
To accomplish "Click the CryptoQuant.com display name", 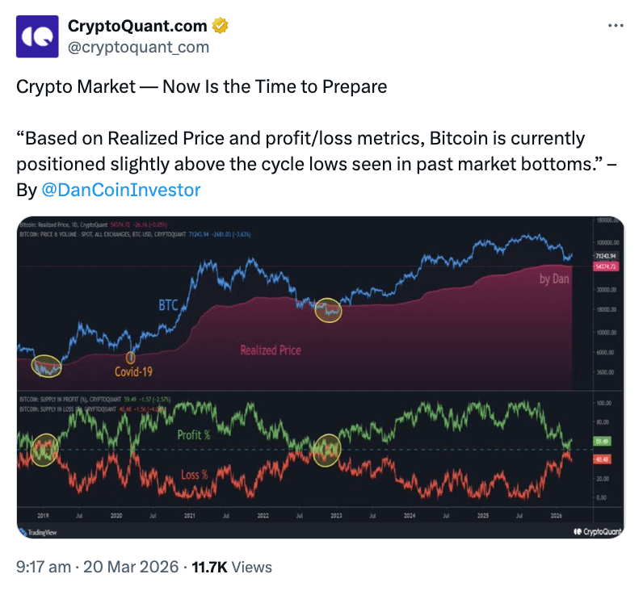I will [137, 27].
